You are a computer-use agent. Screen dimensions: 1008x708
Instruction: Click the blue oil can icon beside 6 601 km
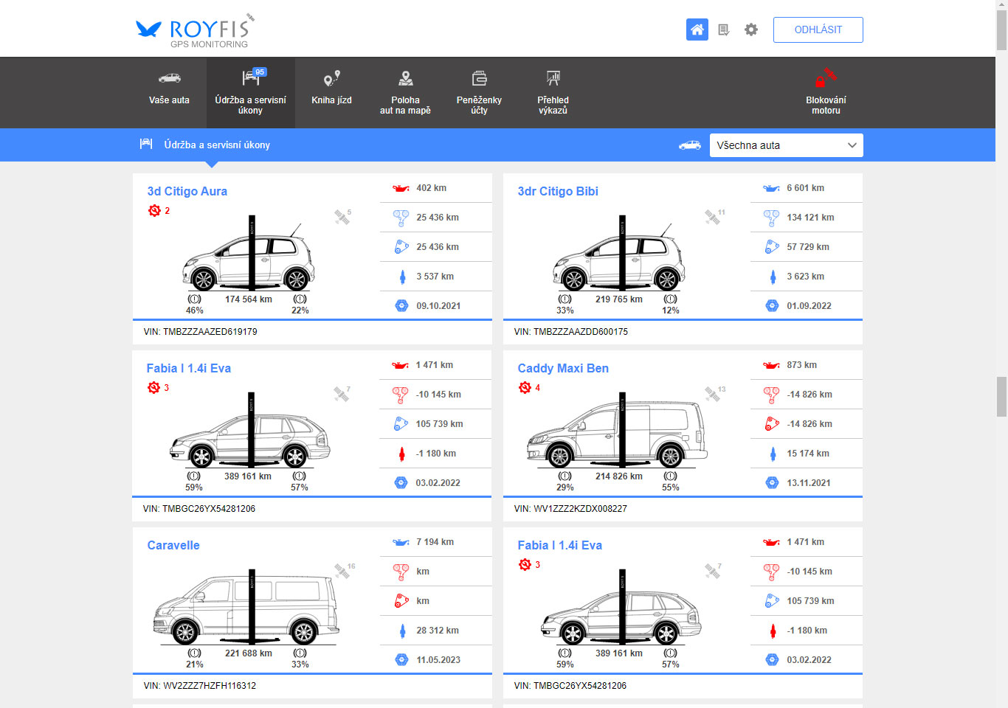(772, 188)
